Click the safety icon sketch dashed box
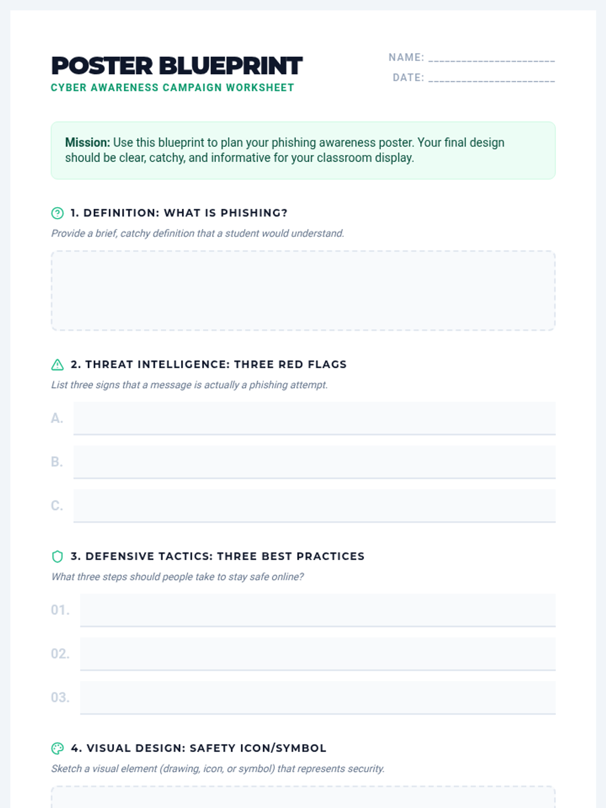Screen dimensions: 606x808 pos(303,797)
